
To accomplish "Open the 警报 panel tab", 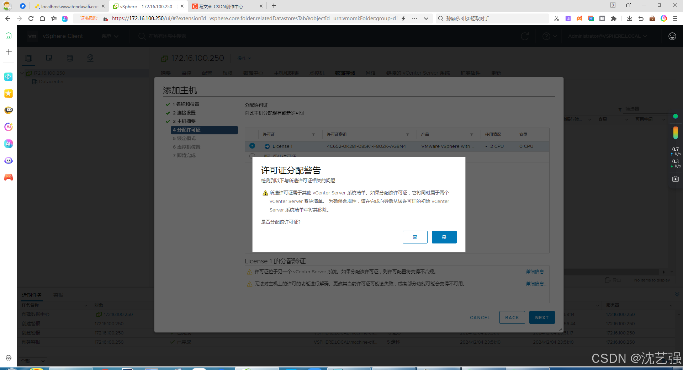I will (x=58, y=295).
